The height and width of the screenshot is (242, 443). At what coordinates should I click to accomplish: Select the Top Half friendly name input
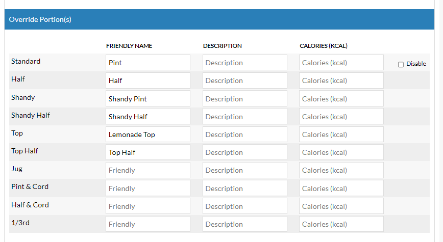[147, 152]
